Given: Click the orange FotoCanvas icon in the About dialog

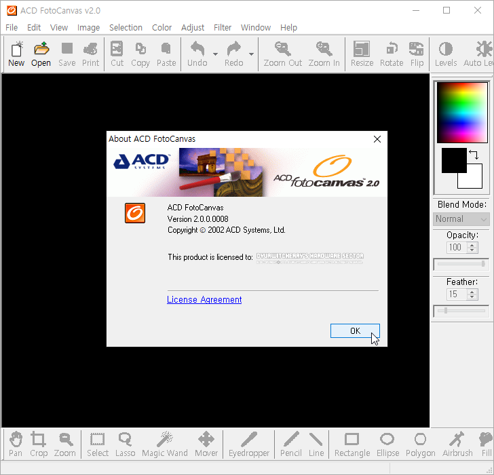Looking at the screenshot, I should 135,213.
